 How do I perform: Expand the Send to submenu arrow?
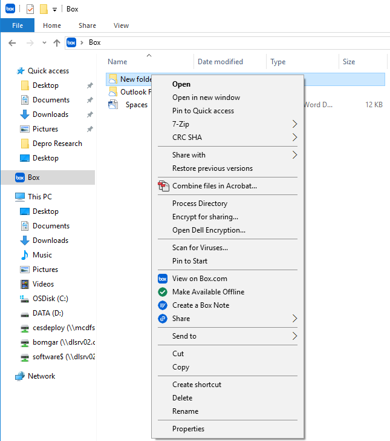click(294, 336)
